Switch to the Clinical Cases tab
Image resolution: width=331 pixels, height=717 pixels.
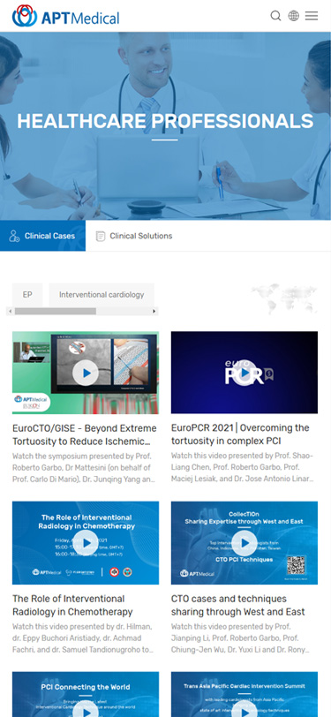click(42, 236)
